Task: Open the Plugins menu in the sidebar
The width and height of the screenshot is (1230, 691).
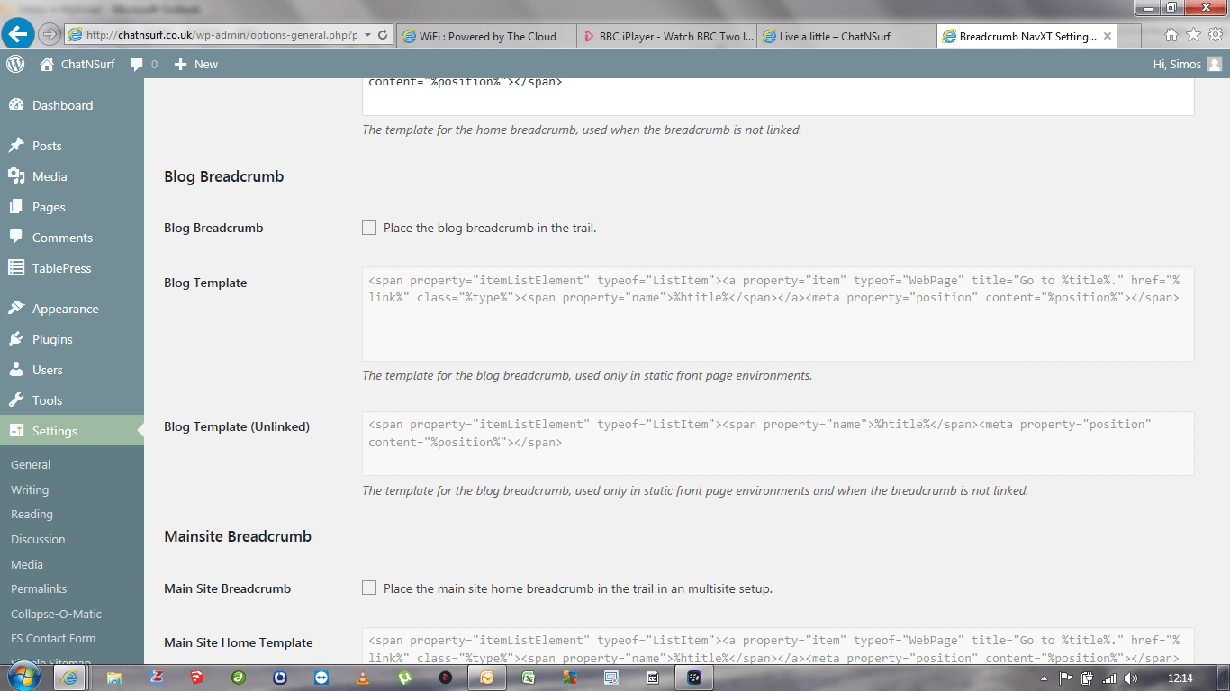Action: [52, 339]
